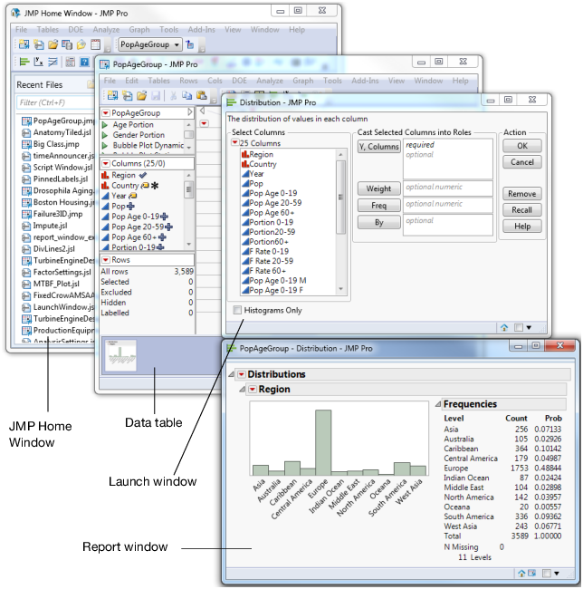
Task: Open Tables menu in PopAgeGroup window
Action: tap(158, 81)
